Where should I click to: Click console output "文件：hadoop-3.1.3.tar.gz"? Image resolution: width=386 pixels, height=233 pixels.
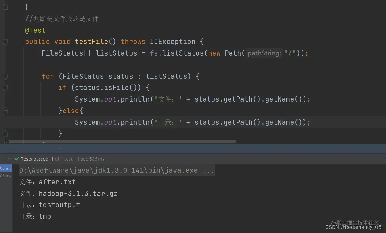(68, 194)
